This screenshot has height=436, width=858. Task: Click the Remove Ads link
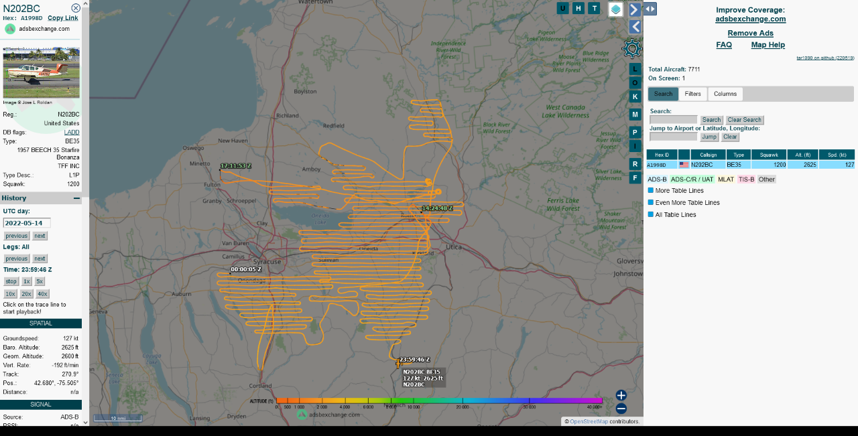coord(750,33)
